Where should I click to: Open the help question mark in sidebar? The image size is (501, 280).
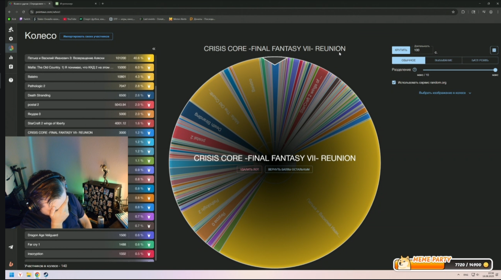pos(11,80)
